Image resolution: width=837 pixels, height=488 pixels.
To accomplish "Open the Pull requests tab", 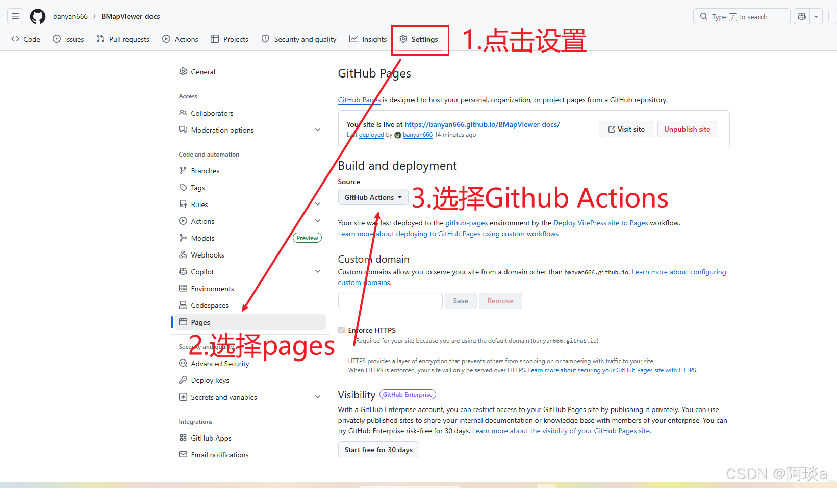I will click(x=123, y=39).
